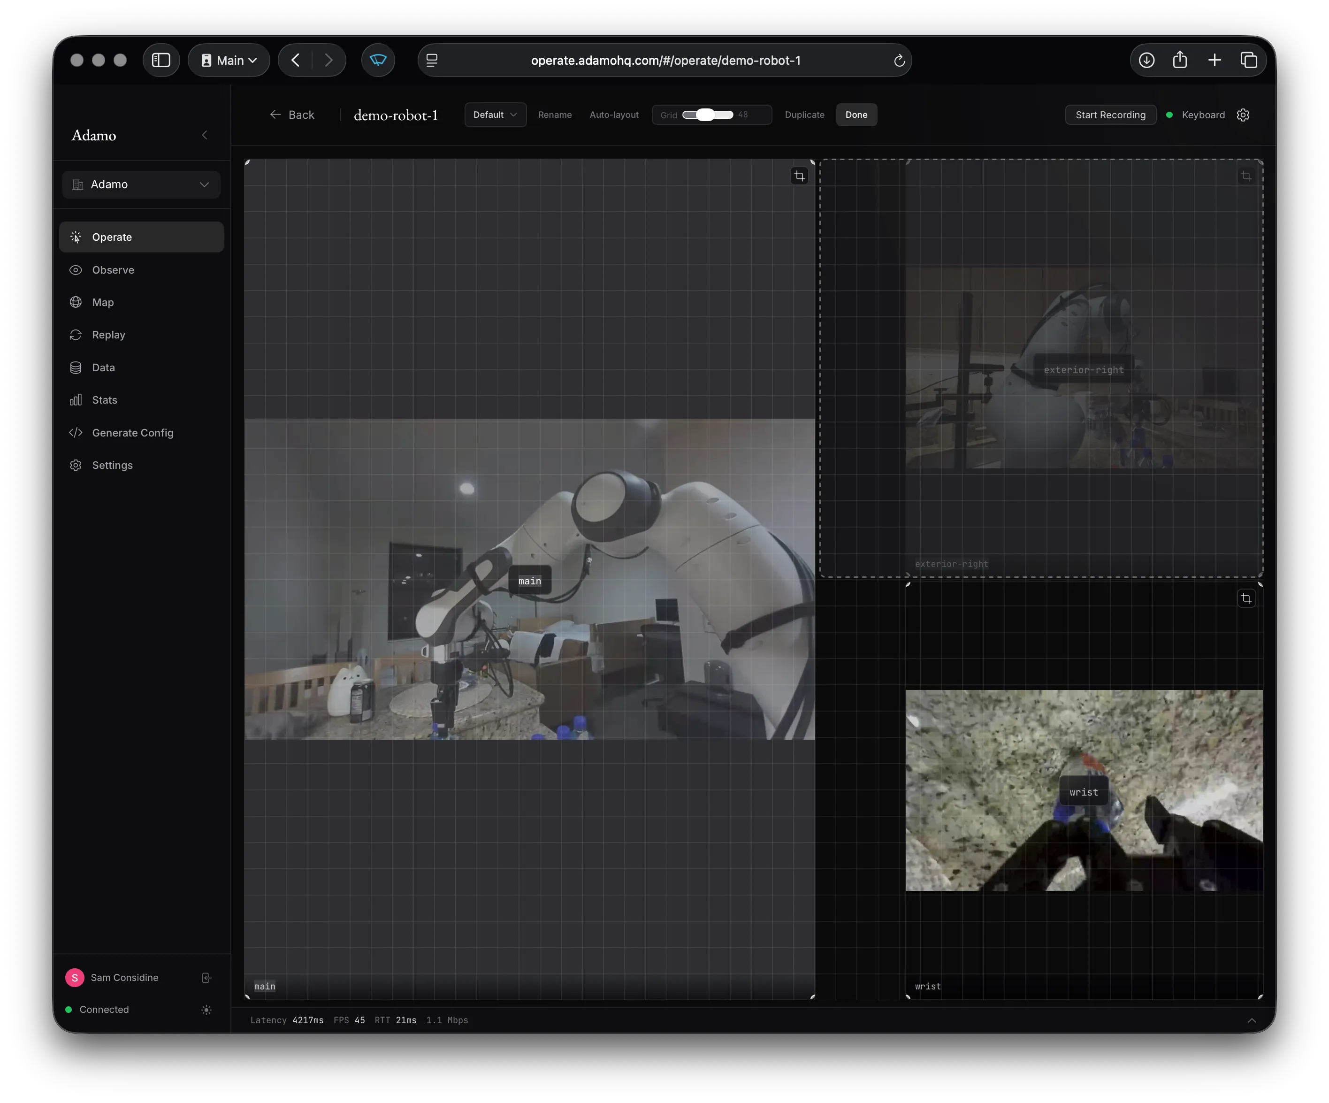The height and width of the screenshot is (1103, 1329).
Task: View the Stats page
Action: click(141, 400)
